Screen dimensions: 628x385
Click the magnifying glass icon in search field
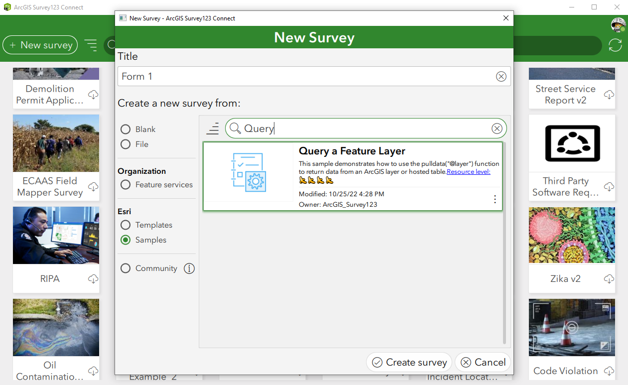pyautogui.click(x=235, y=128)
